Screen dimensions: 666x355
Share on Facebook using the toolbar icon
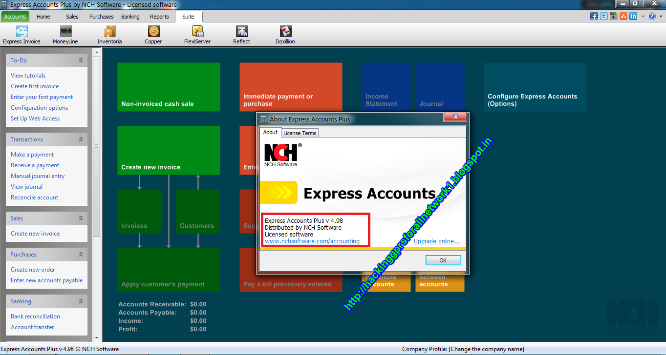pyautogui.click(x=594, y=16)
